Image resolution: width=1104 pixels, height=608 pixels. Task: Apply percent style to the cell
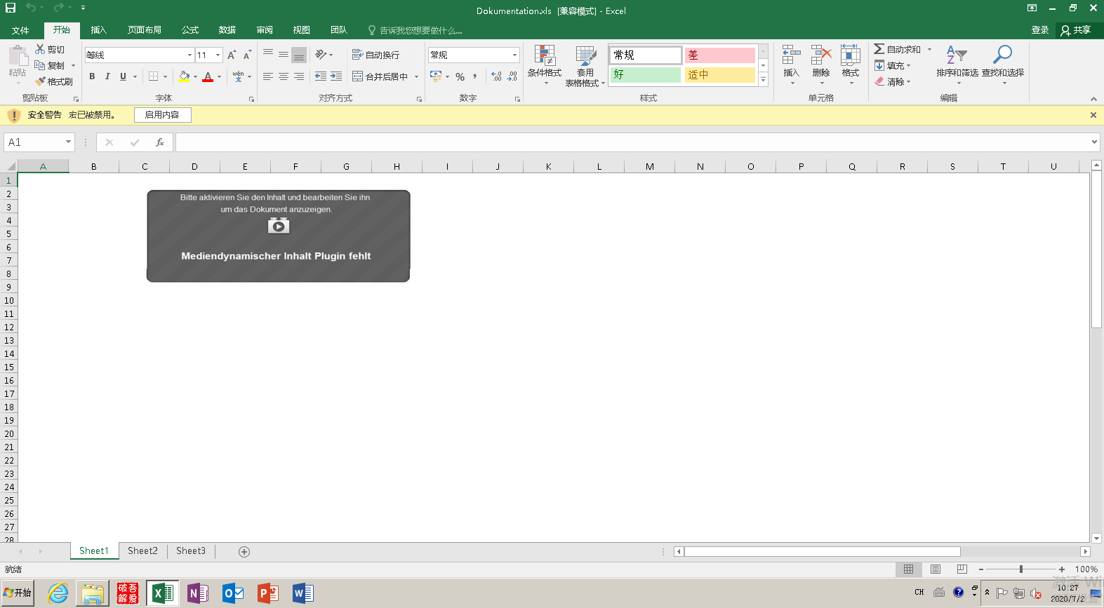(460, 76)
